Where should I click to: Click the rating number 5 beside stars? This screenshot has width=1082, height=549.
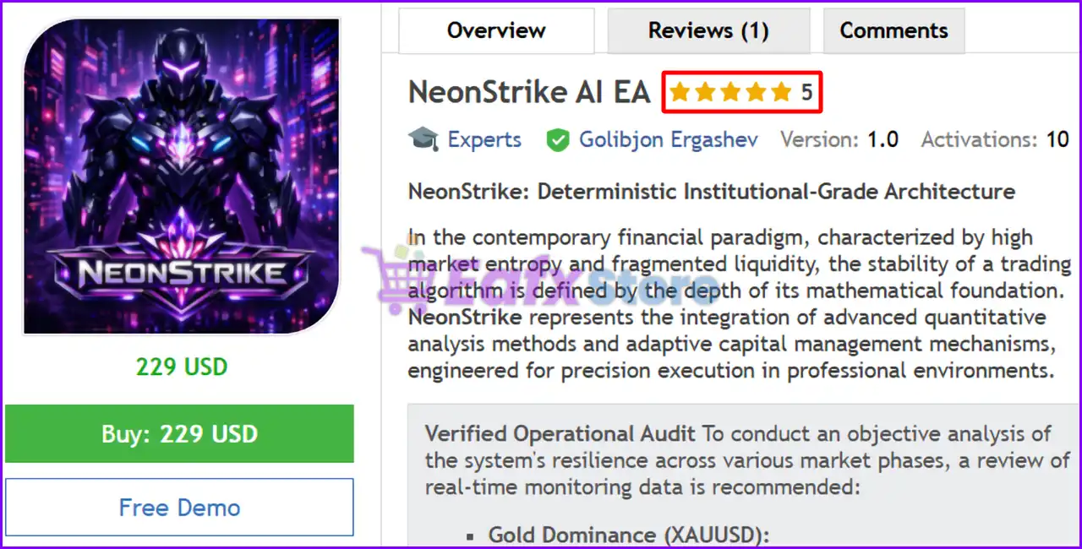807,92
